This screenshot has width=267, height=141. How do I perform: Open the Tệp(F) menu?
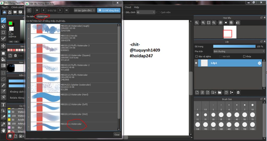(5, 7)
